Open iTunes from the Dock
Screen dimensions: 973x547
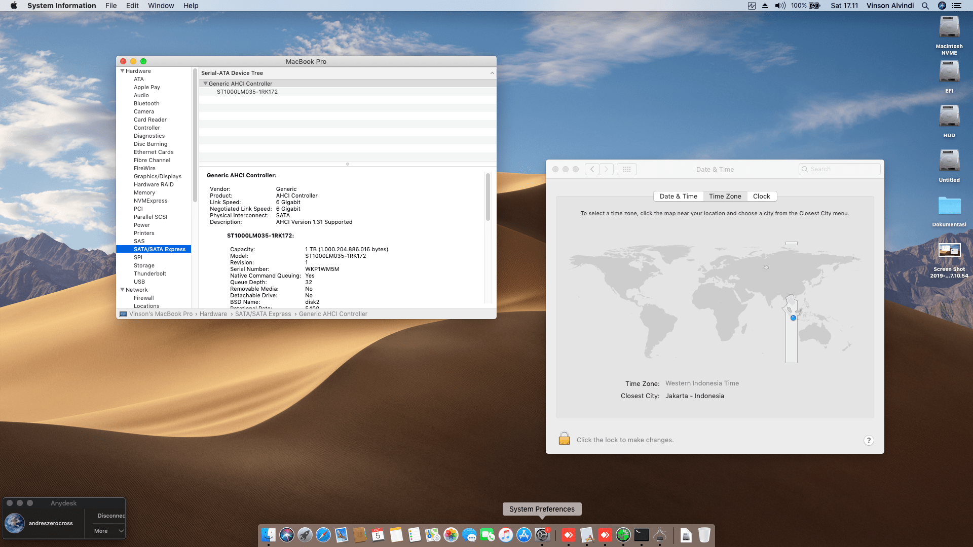click(506, 535)
